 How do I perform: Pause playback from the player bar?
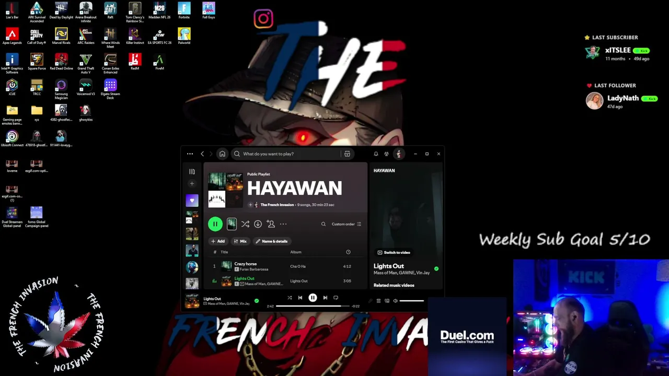click(313, 298)
